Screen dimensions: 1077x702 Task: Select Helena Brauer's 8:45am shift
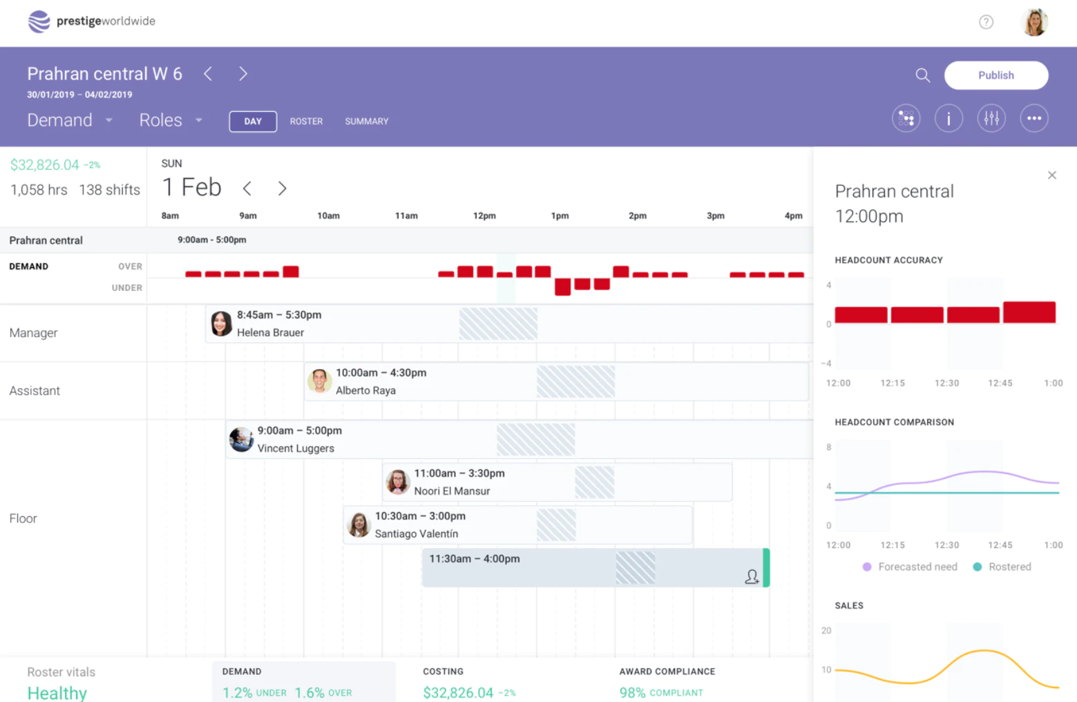click(x=509, y=323)
